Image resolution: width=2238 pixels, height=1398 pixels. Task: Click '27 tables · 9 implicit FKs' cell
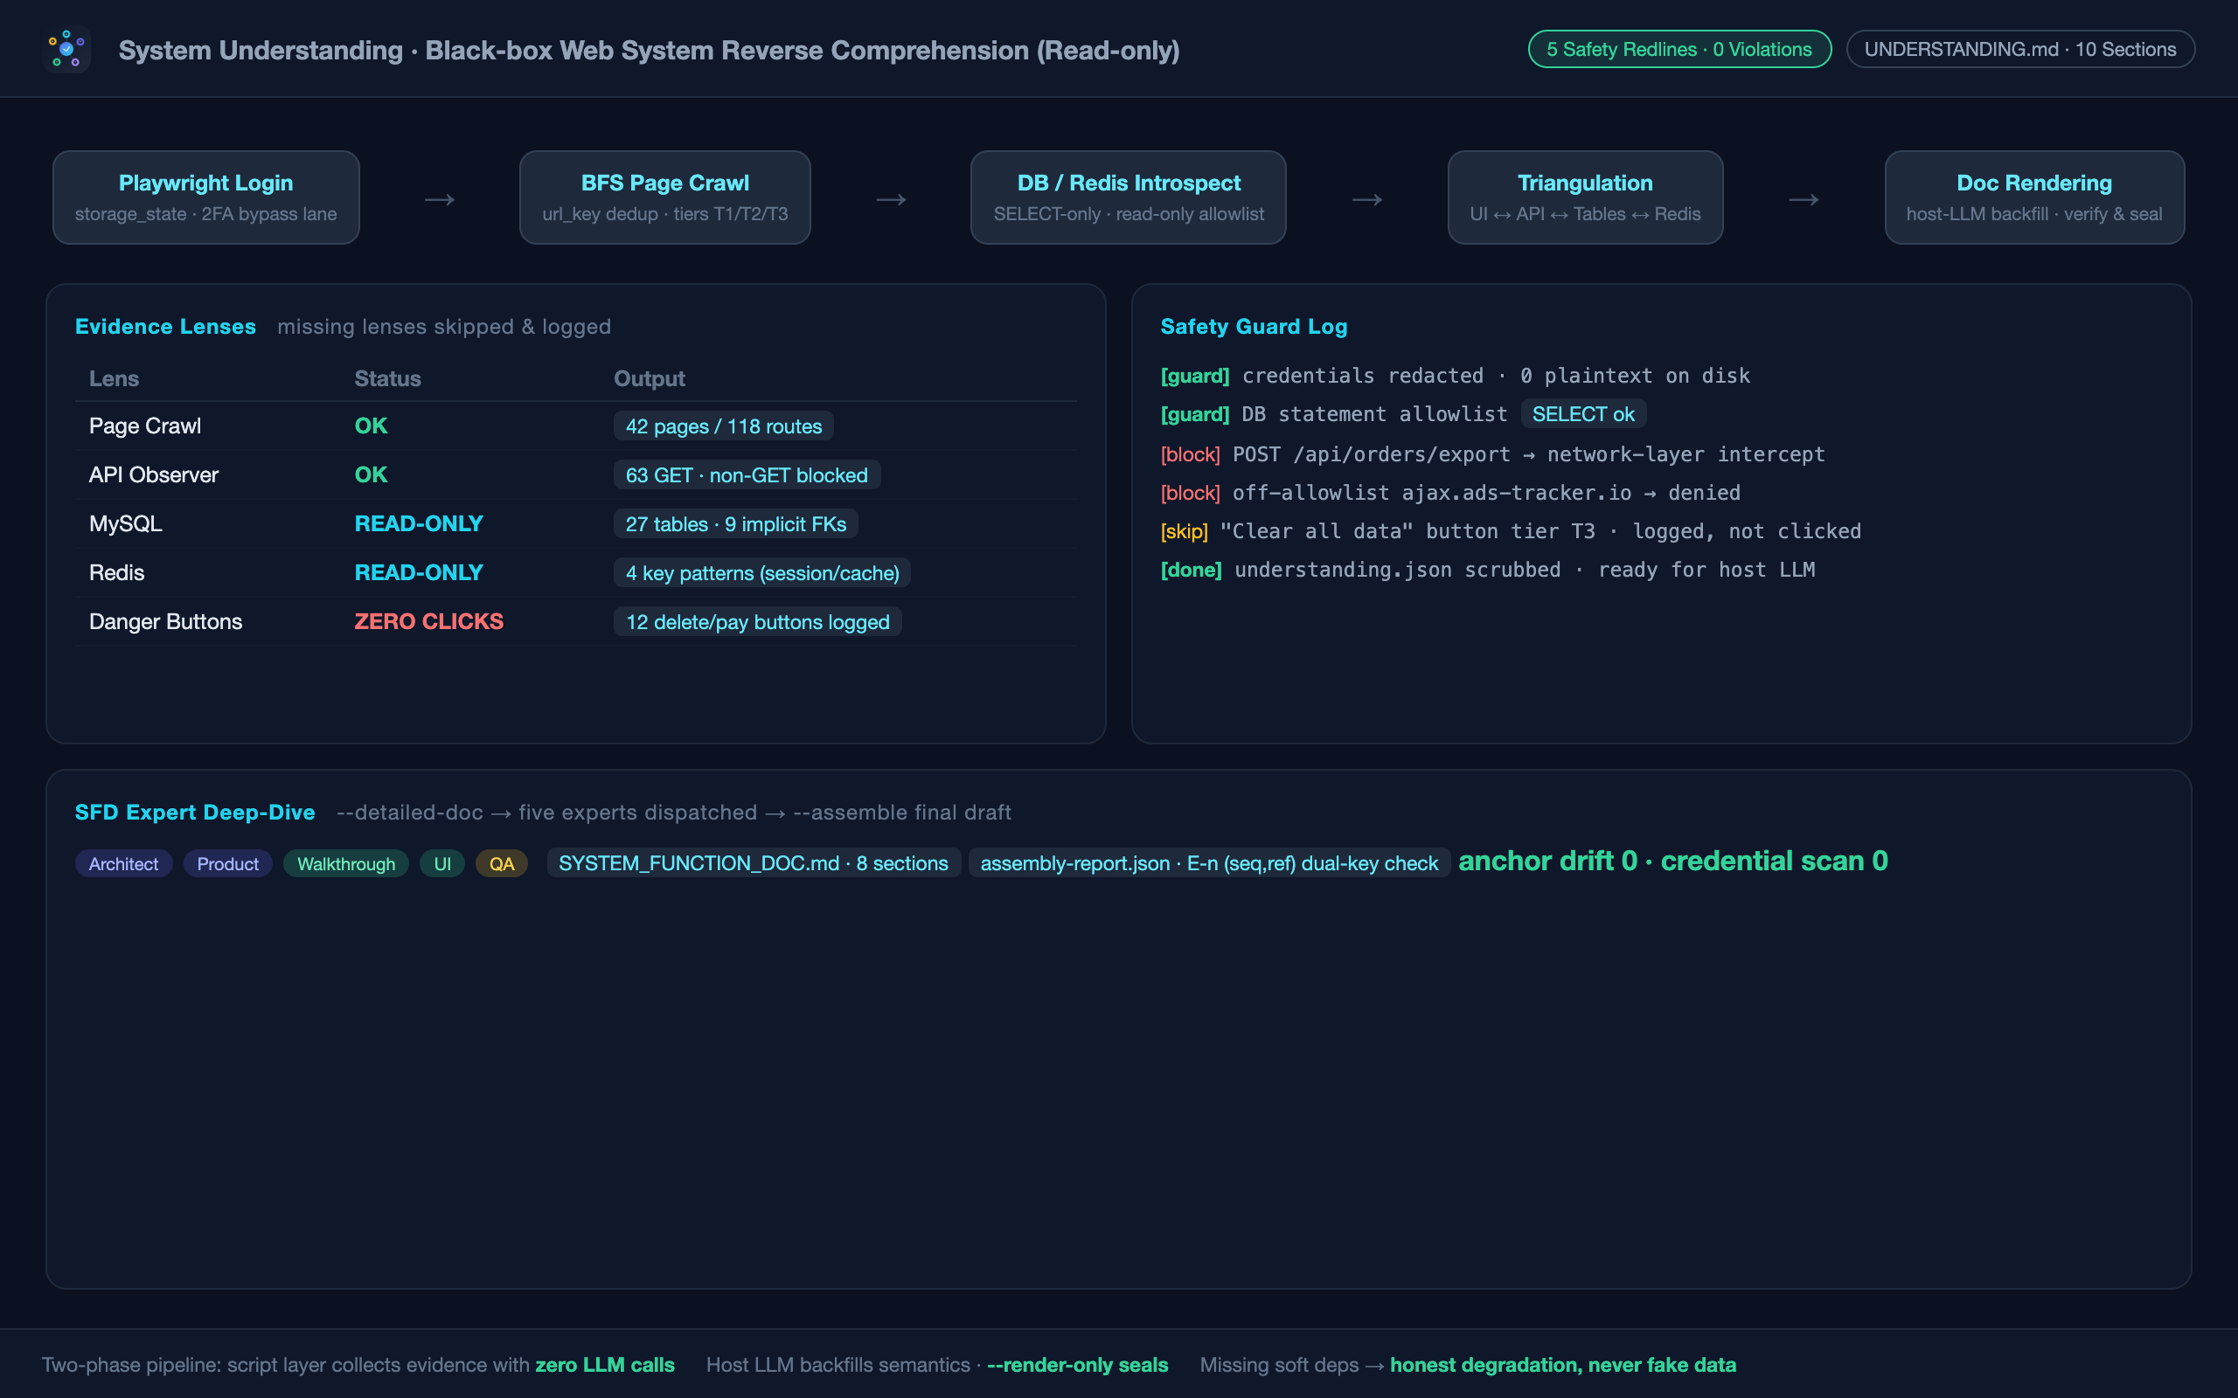[735, 524]
